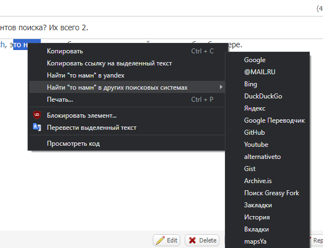Search with Bing
323x248 pixels.
(267, 84)
